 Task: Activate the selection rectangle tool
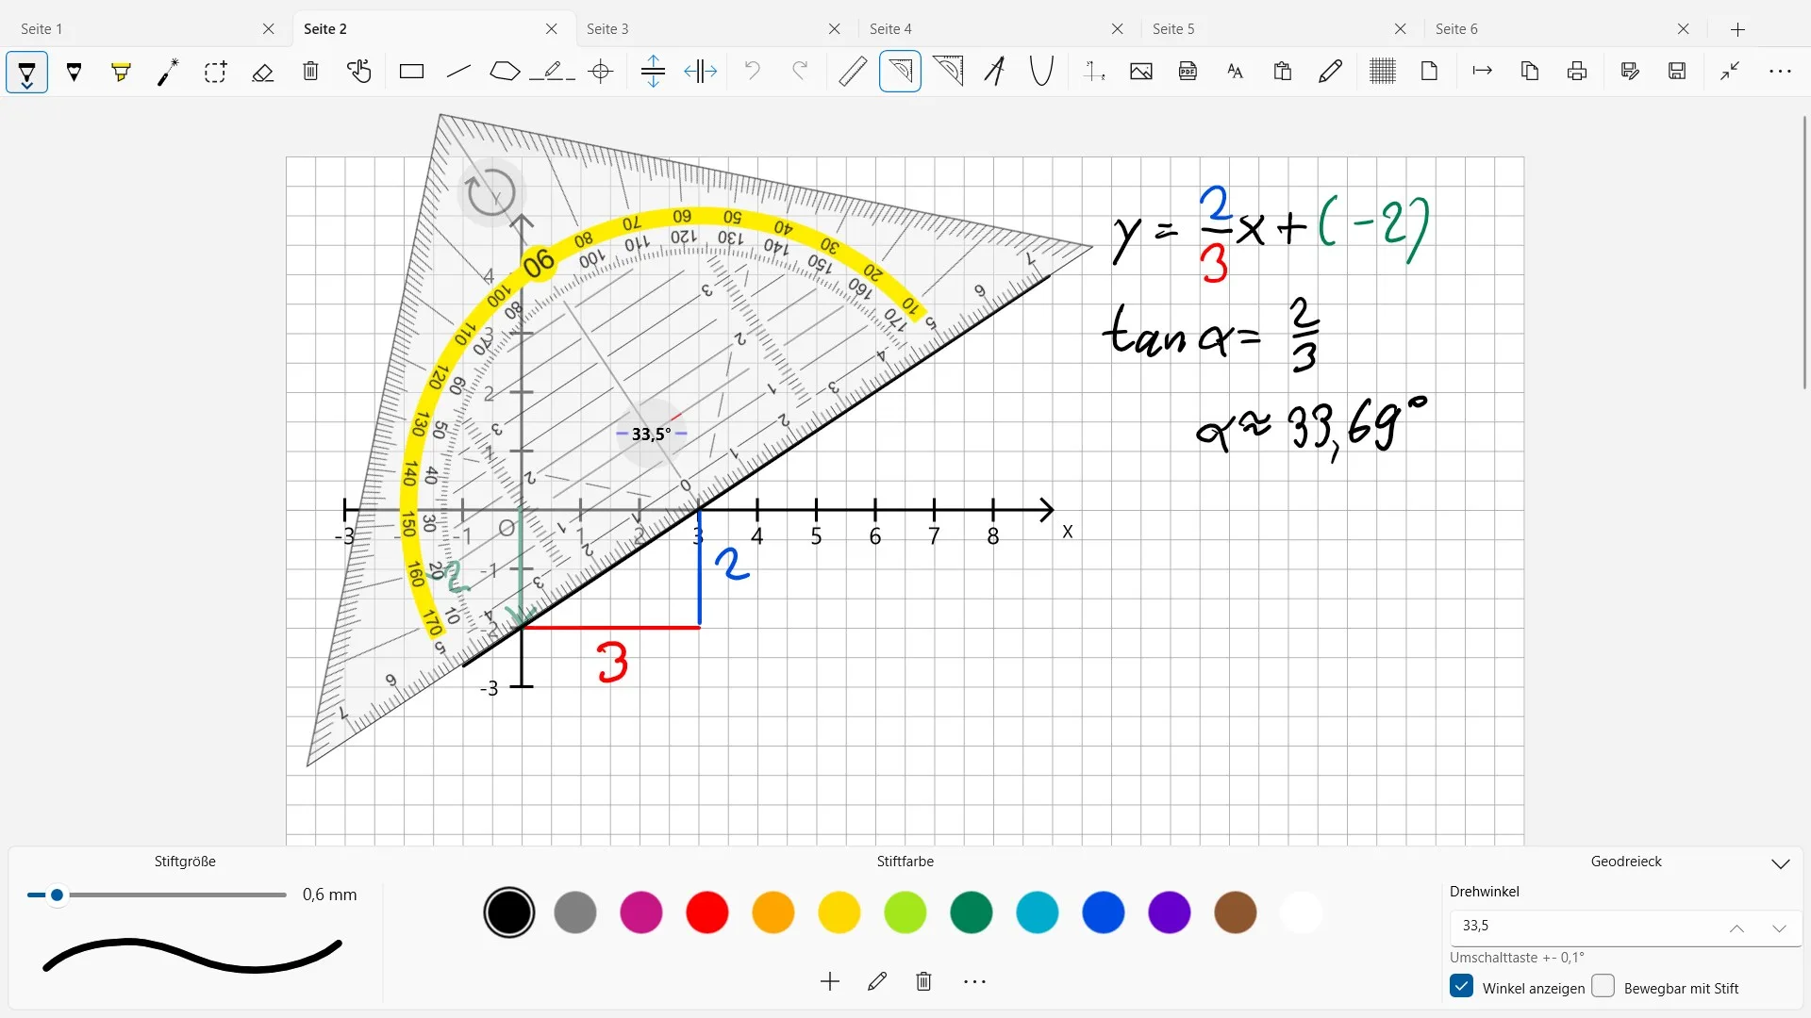(x=215, y=72)
